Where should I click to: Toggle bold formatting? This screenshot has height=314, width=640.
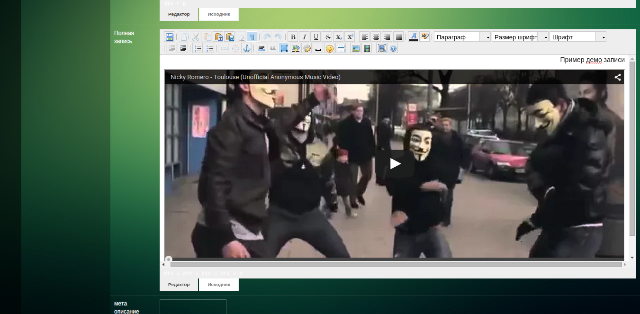(x=293, y=37)
